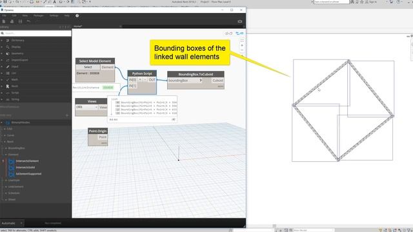413x232 pixels.
Task: Click the IsElementSupported node icon
Action: (12, 174)
